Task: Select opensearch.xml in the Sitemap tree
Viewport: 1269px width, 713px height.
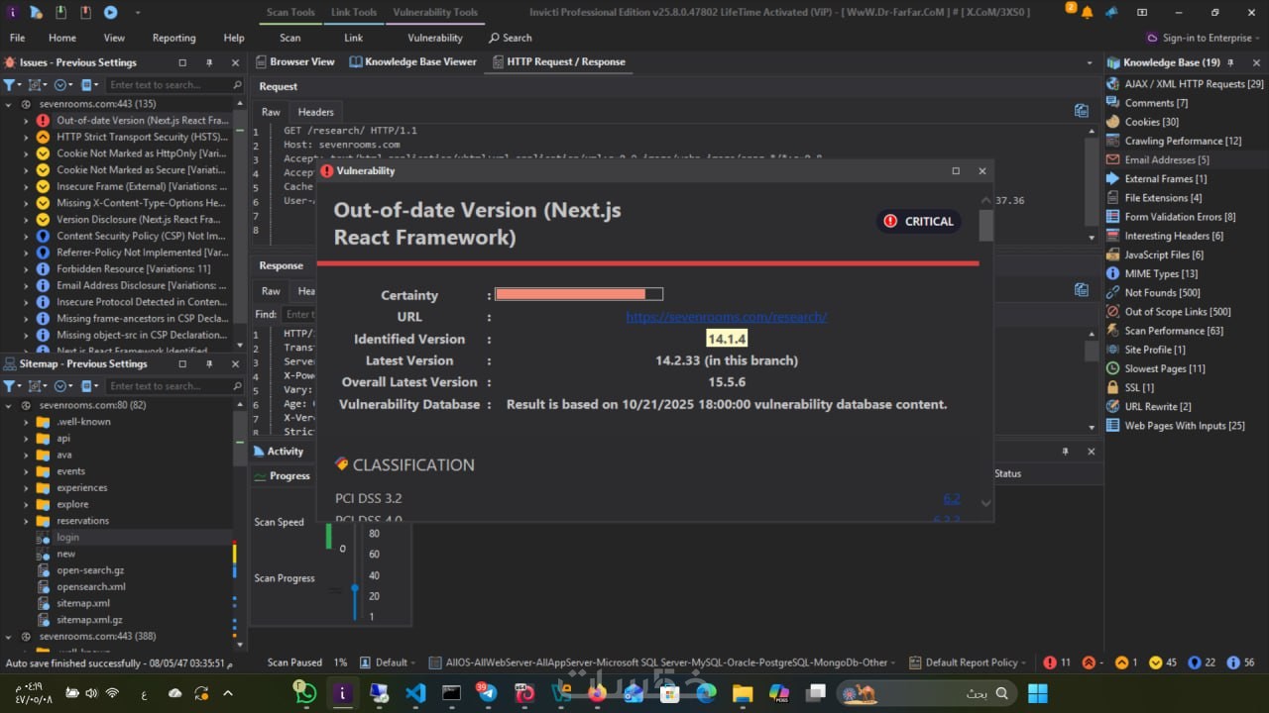Action: 91,587
